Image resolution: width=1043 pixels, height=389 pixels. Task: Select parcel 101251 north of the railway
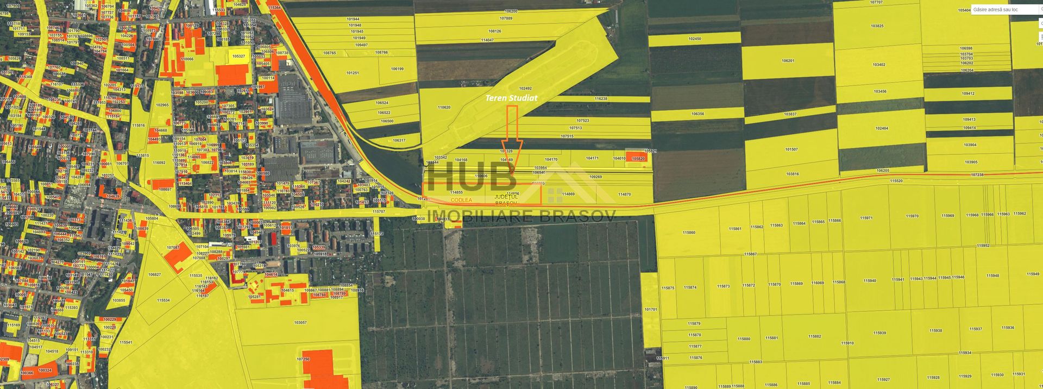(353, 73)
